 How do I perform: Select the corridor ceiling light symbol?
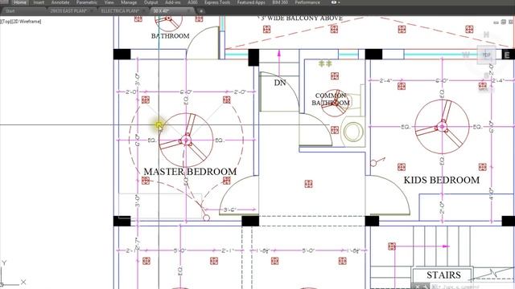tap(308, 184)
